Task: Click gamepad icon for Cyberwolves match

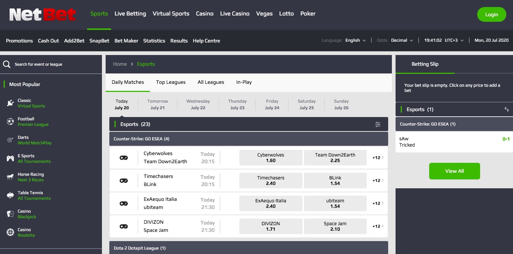Action: pyautogui.click(x=124, y=158)
